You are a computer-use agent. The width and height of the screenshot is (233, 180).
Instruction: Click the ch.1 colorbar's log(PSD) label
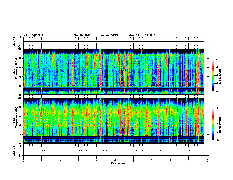pos(220,76)
